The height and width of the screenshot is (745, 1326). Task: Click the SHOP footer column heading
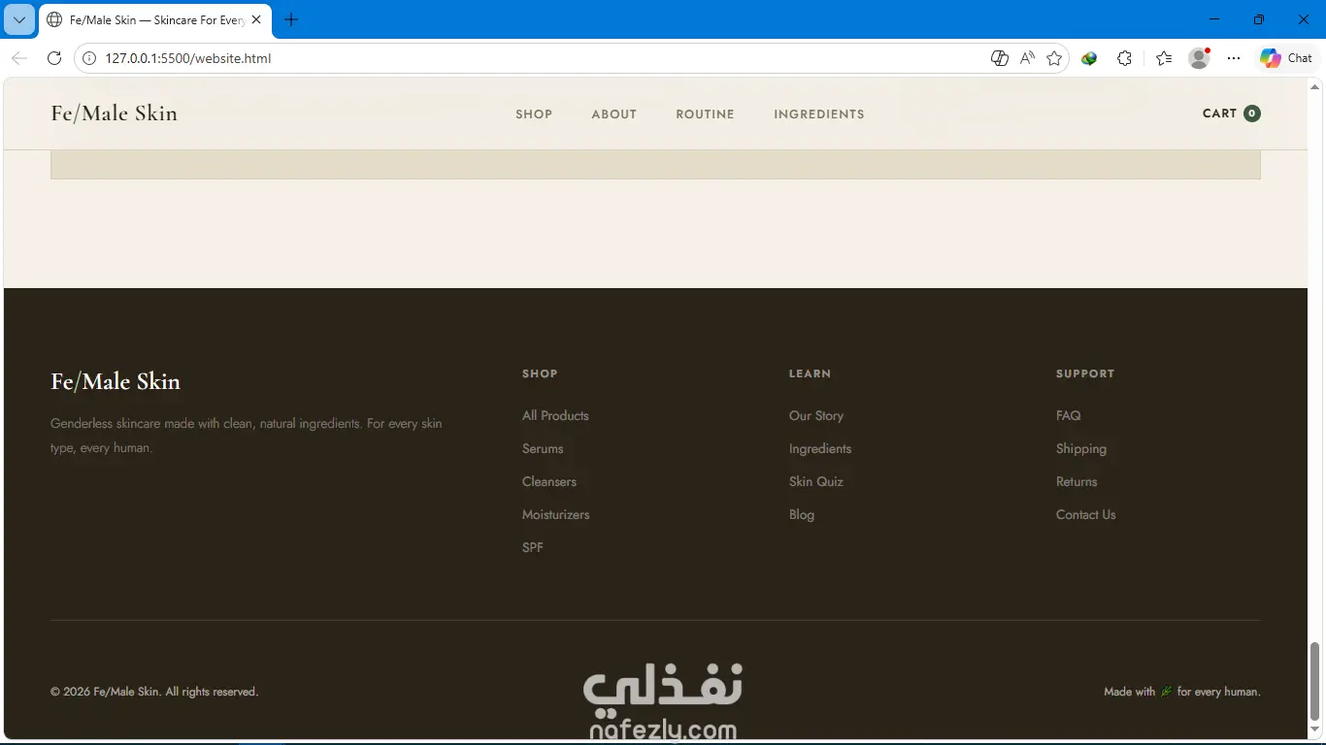click(540, 373)
